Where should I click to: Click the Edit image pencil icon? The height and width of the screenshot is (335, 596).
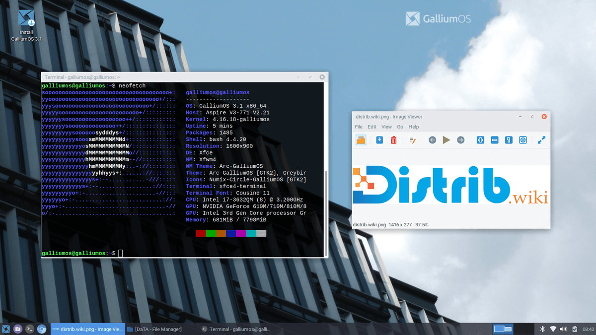coord(412,140)
